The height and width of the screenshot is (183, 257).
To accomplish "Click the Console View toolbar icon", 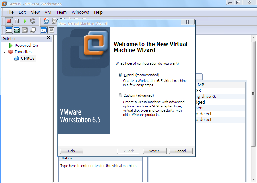I will coord(52,30).
